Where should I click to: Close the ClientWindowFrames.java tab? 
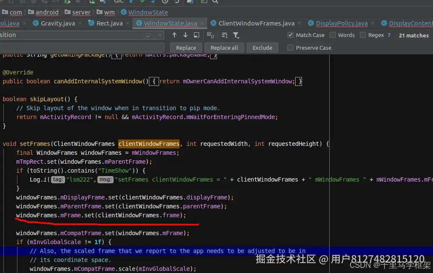(299, 23)
